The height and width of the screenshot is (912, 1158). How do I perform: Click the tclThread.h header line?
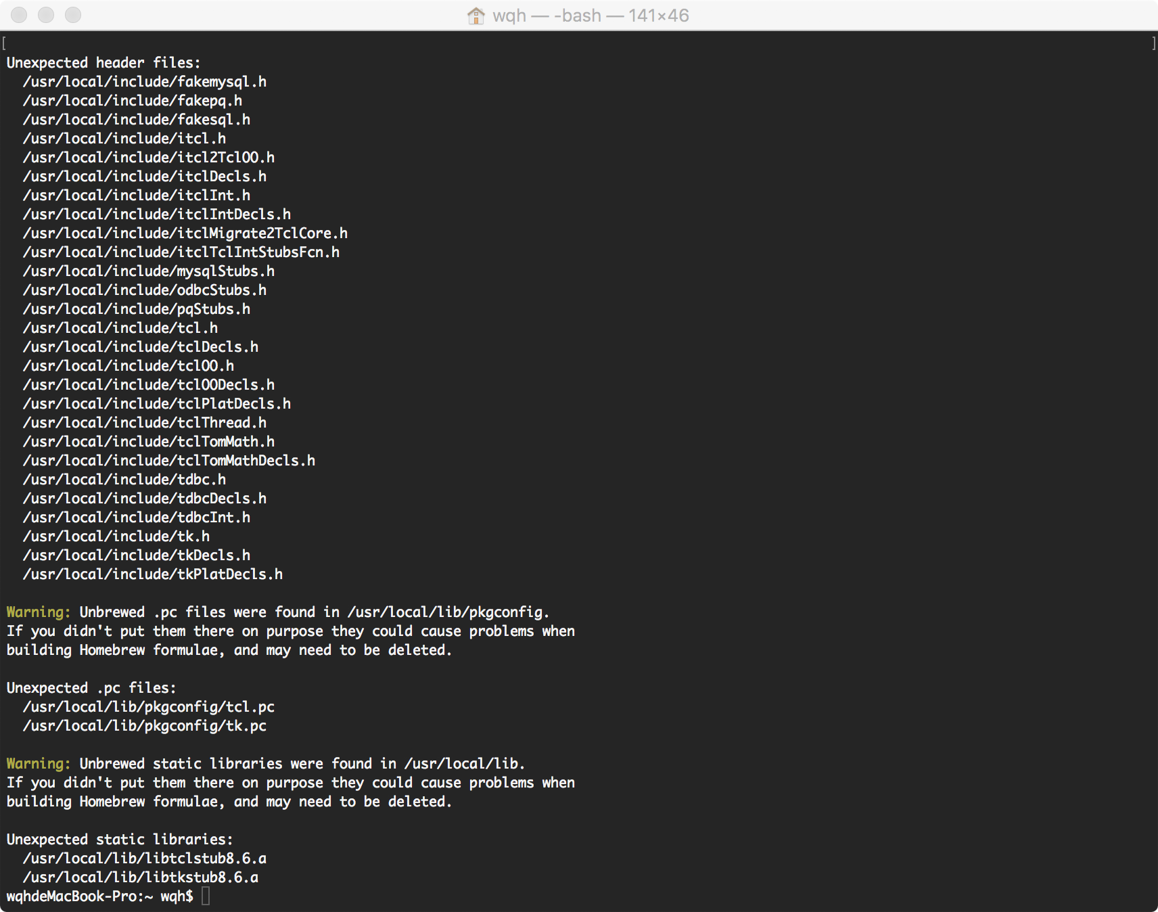click(145, 423)
